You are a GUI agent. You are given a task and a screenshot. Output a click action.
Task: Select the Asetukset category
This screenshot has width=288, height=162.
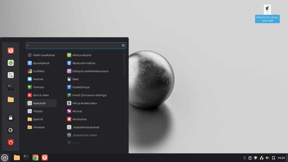[41, 103]
